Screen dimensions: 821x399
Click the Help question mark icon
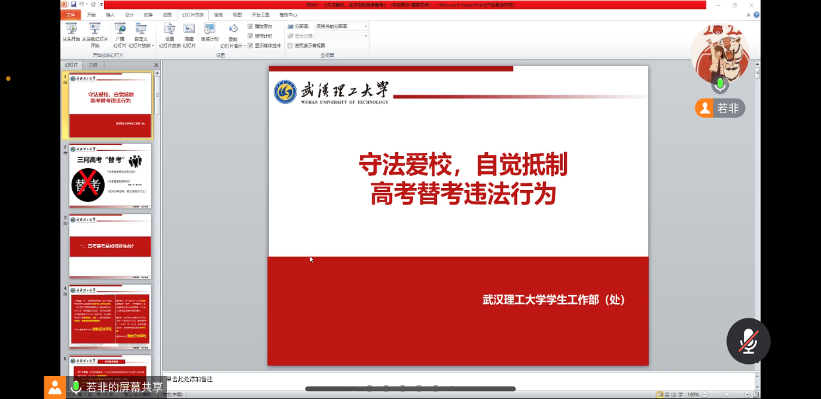click(756, 15)
